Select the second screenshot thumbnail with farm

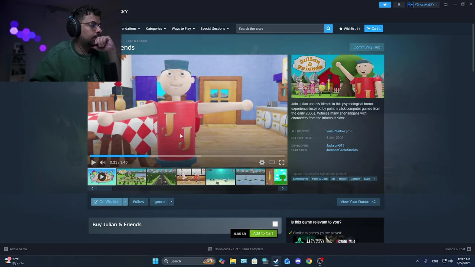(x=131, y=177)
